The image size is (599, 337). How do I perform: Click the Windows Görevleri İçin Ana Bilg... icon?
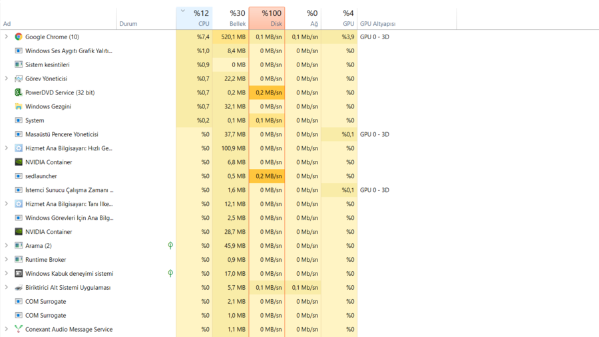(x=19, y=218)
